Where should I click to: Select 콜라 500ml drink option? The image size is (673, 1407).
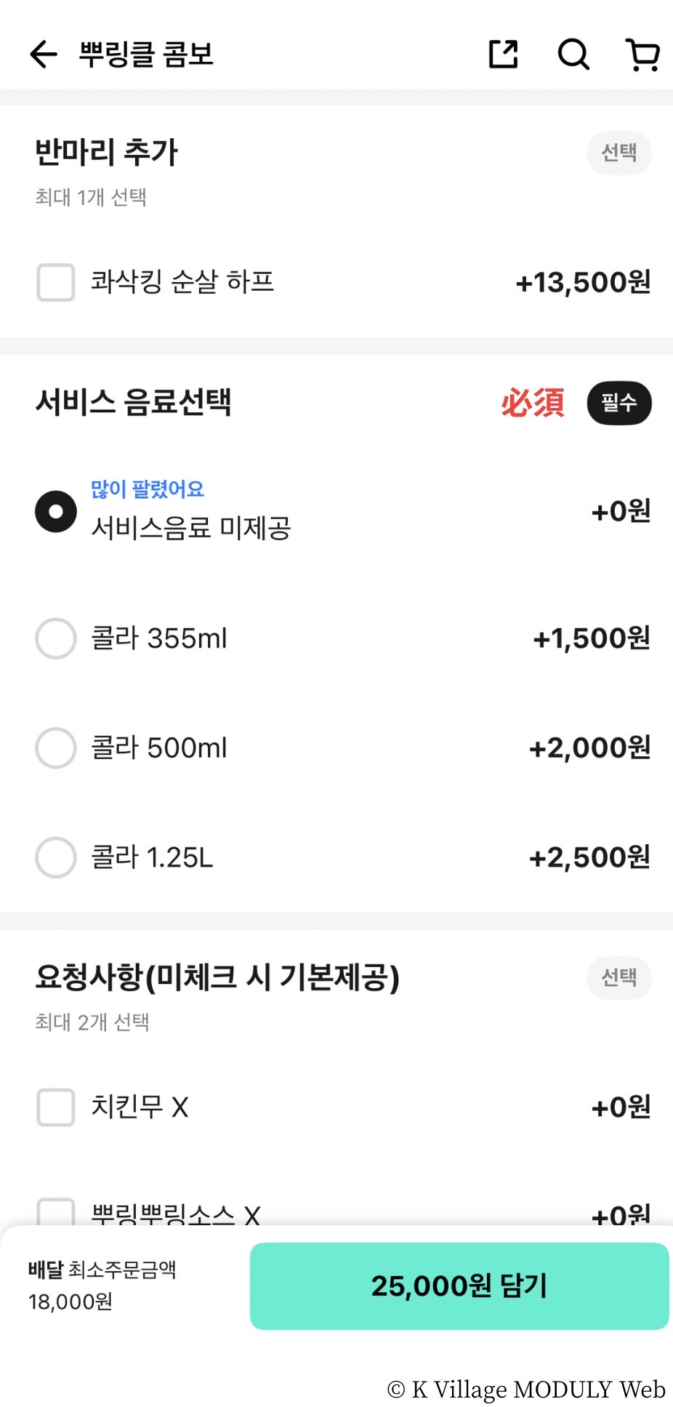(56, 747)
